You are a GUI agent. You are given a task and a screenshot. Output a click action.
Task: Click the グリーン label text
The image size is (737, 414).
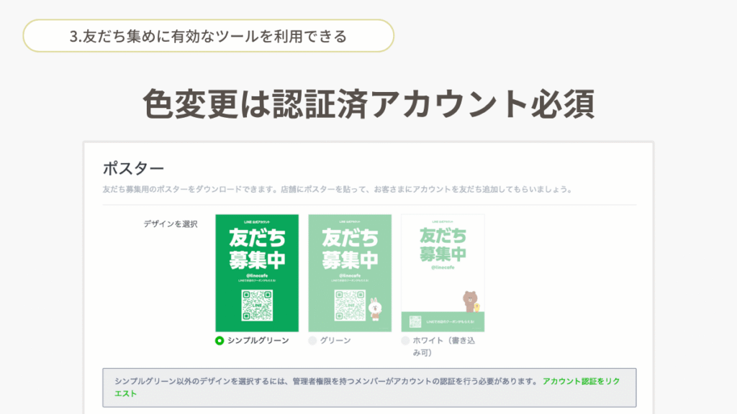(x=335, y=340)
